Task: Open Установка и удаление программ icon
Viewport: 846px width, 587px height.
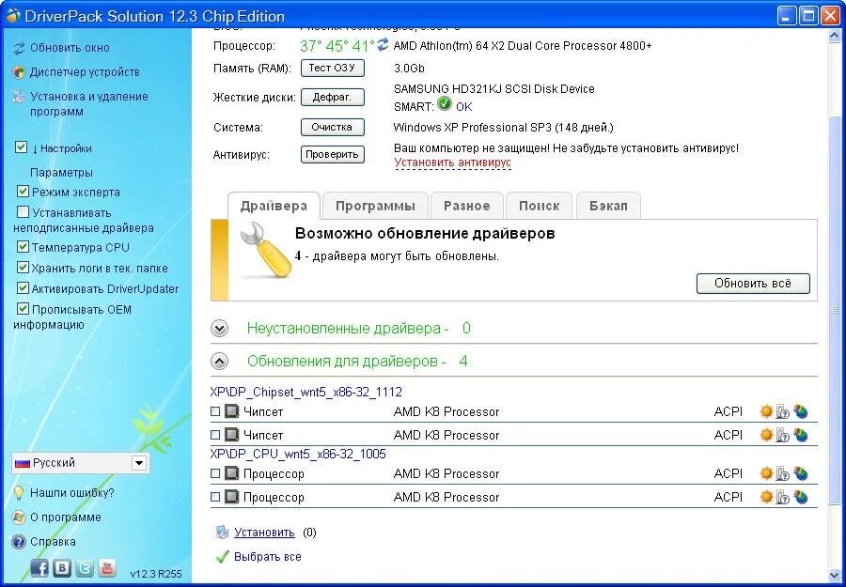Action: pyautogui.click(x=19, y=97)
